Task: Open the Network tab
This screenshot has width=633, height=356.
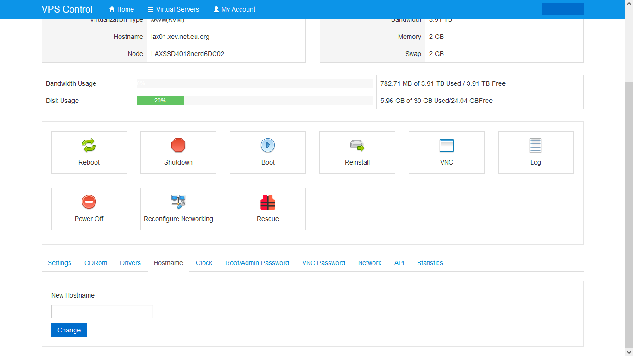Action: pos(370,263)
